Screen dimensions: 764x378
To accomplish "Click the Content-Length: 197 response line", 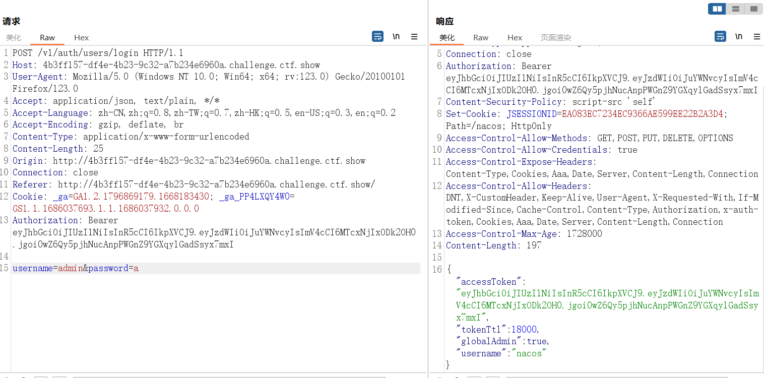I will click(x=494, y=245).
